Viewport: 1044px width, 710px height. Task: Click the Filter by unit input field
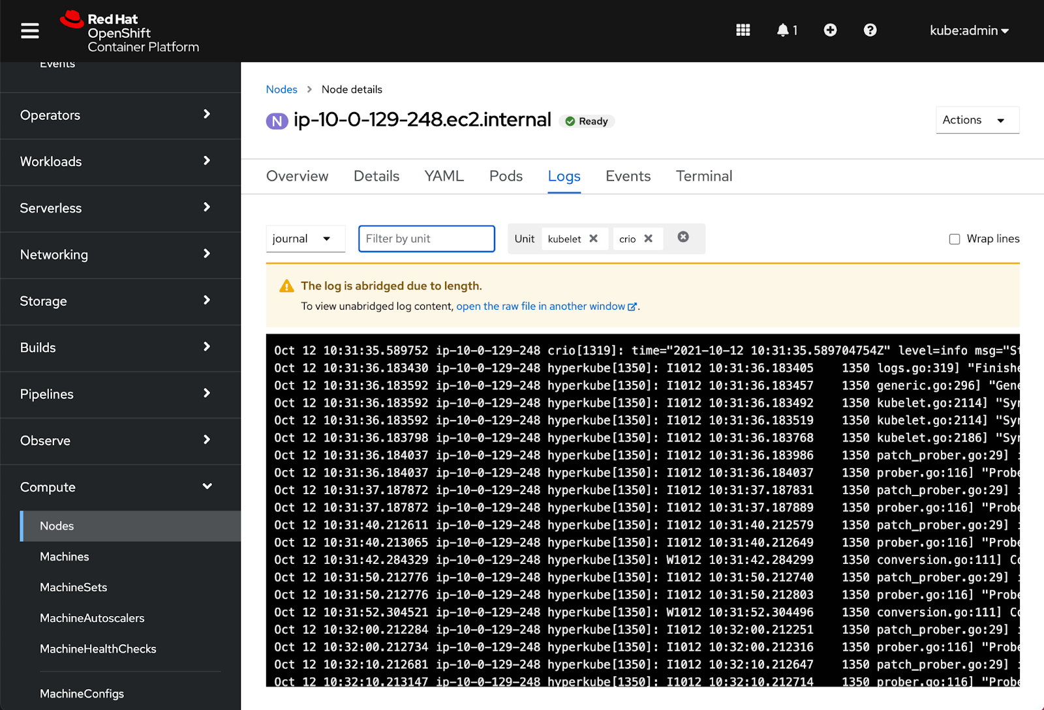[x=426, y=239]
